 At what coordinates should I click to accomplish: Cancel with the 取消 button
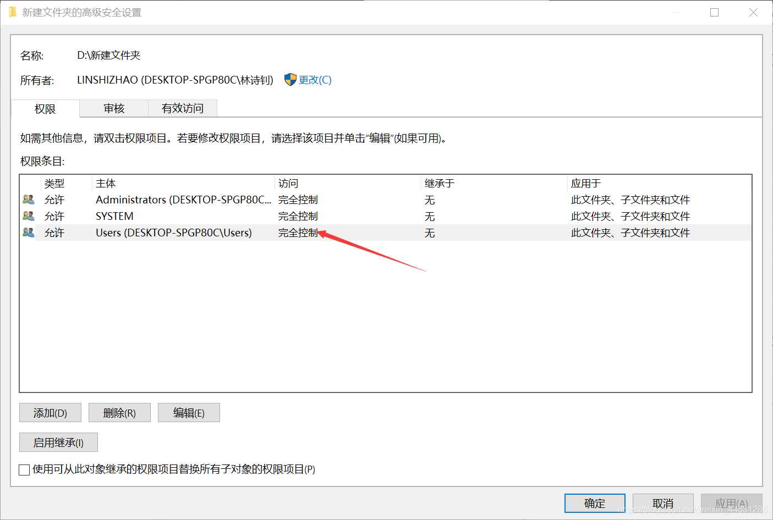tap(663, 503)
